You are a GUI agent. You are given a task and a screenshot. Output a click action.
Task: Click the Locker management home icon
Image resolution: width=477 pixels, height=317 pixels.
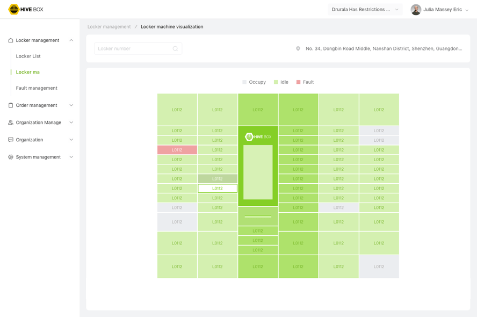(11, 40)
